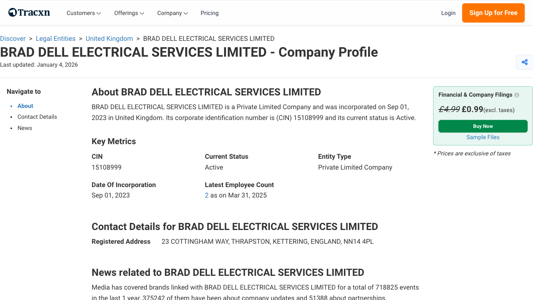Viewport: 533px width, 300px height.
Task: Click the employee count '2' link
Action: (x=207, y=195)
